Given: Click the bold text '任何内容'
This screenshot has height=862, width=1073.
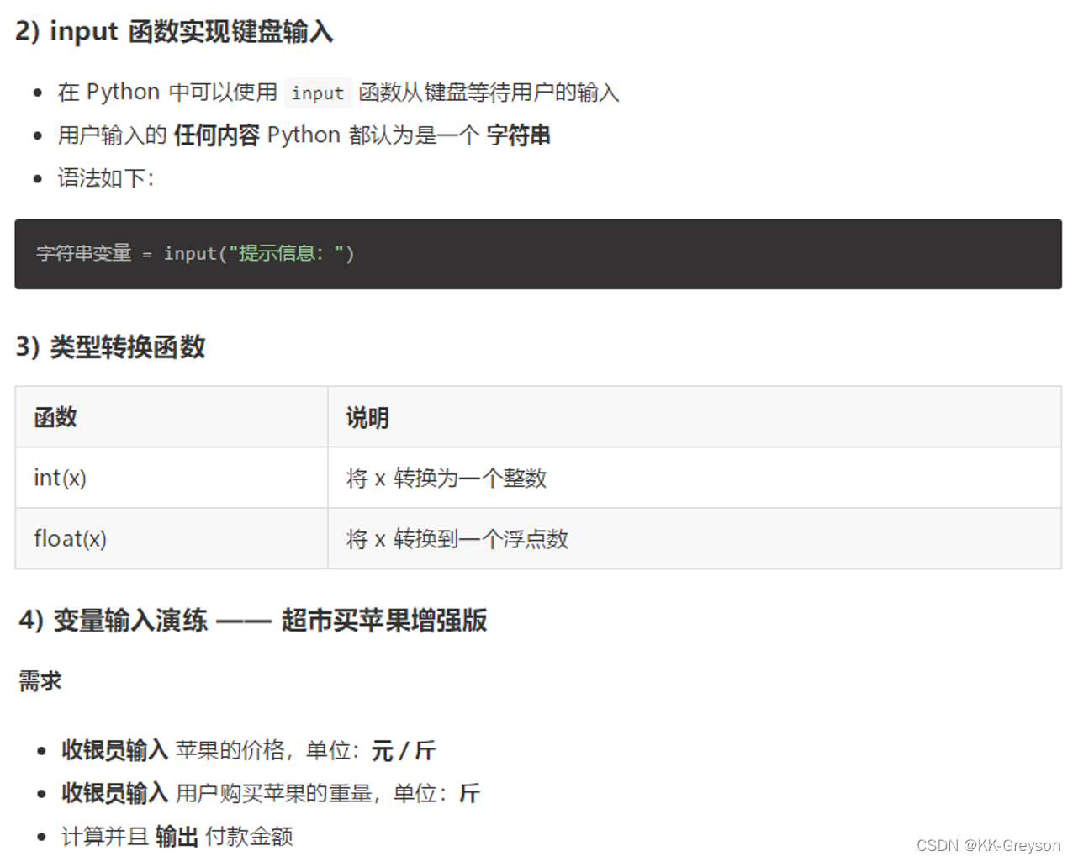Looking at the screenshot, I should point(216,135).
